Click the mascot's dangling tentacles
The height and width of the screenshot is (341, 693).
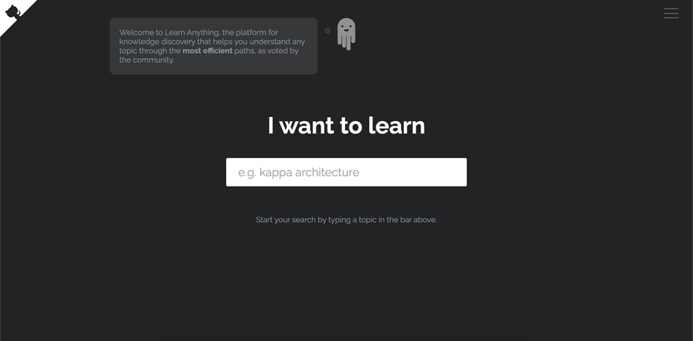point(346,44)
